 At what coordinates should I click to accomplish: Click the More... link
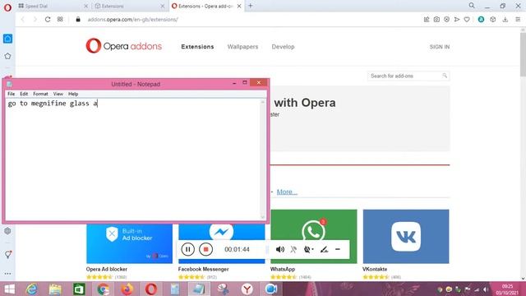287,192
